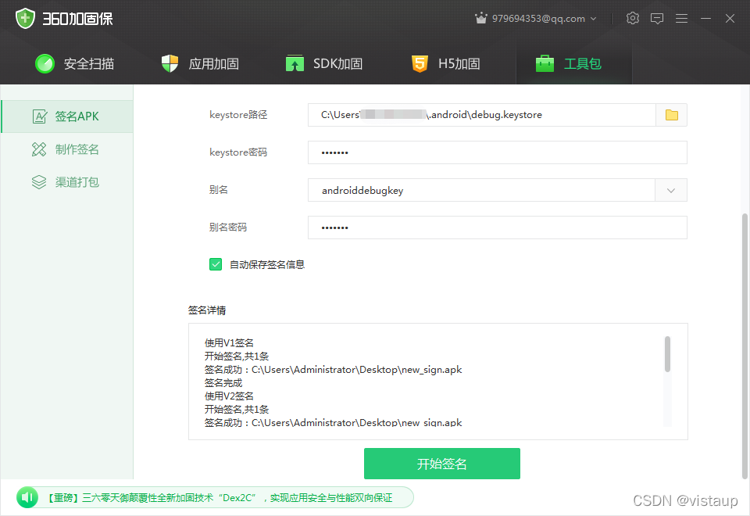Expand the 979694353@qq.com account dropdown

point(593,19)
